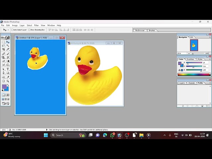Select the Hand tool
The height and width of the screenshot is (159, 212).
pyautogui.click(x=4, y=81)
